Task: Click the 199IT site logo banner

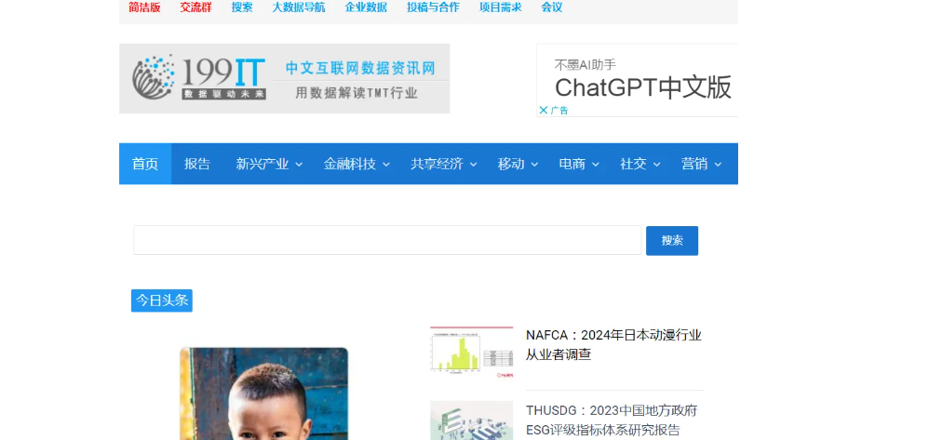Action: [284, 78]
